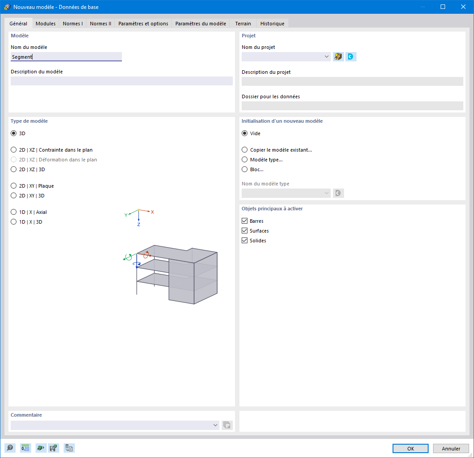The width and height of the screenshot is (474, 458).
Task: Go to Paramètres du modèle tab
Action: coord(200,24)
